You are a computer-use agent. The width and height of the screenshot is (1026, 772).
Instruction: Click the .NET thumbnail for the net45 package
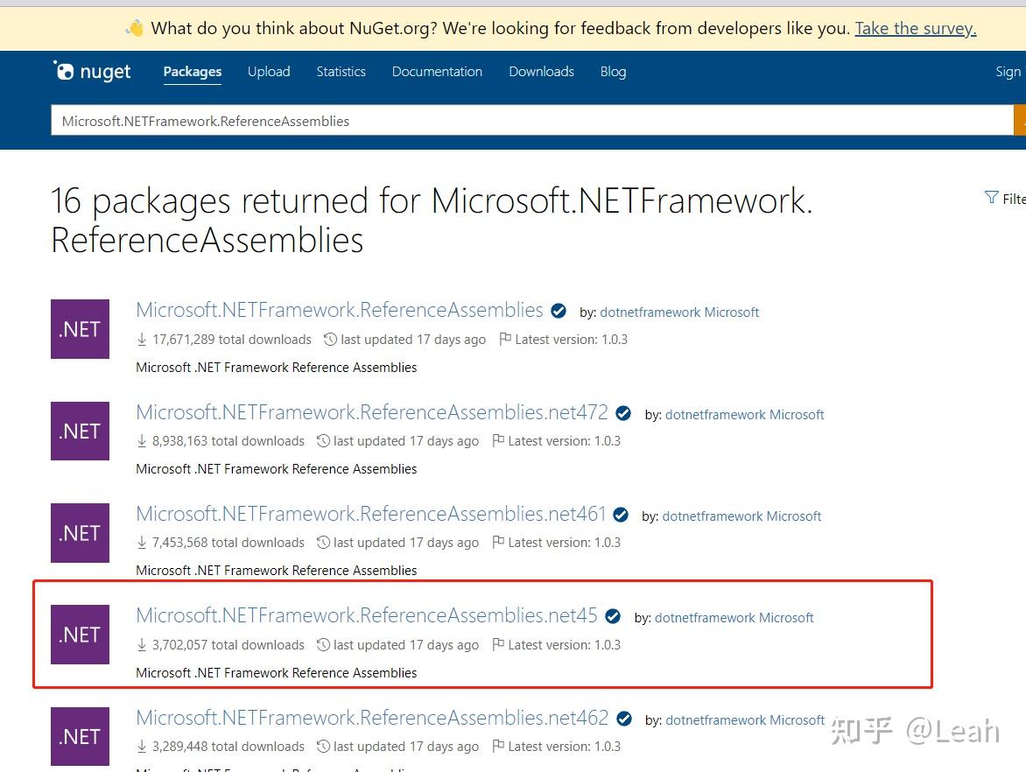[x=80, y=634]
